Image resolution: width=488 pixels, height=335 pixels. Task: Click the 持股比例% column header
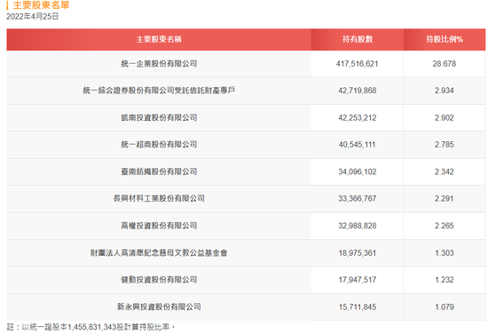(445, 39)
